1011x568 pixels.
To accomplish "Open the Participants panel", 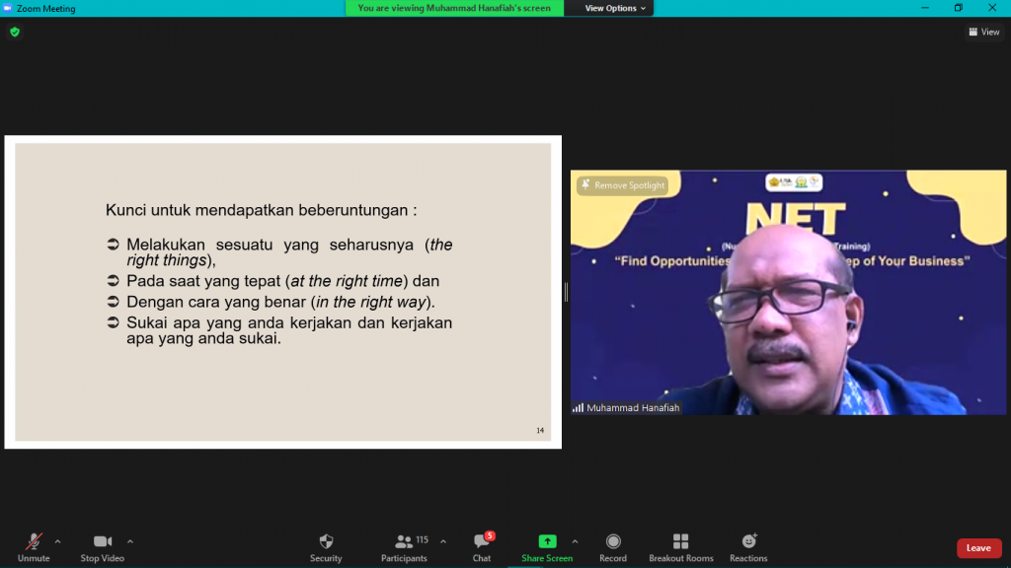I will coord(404,546).
